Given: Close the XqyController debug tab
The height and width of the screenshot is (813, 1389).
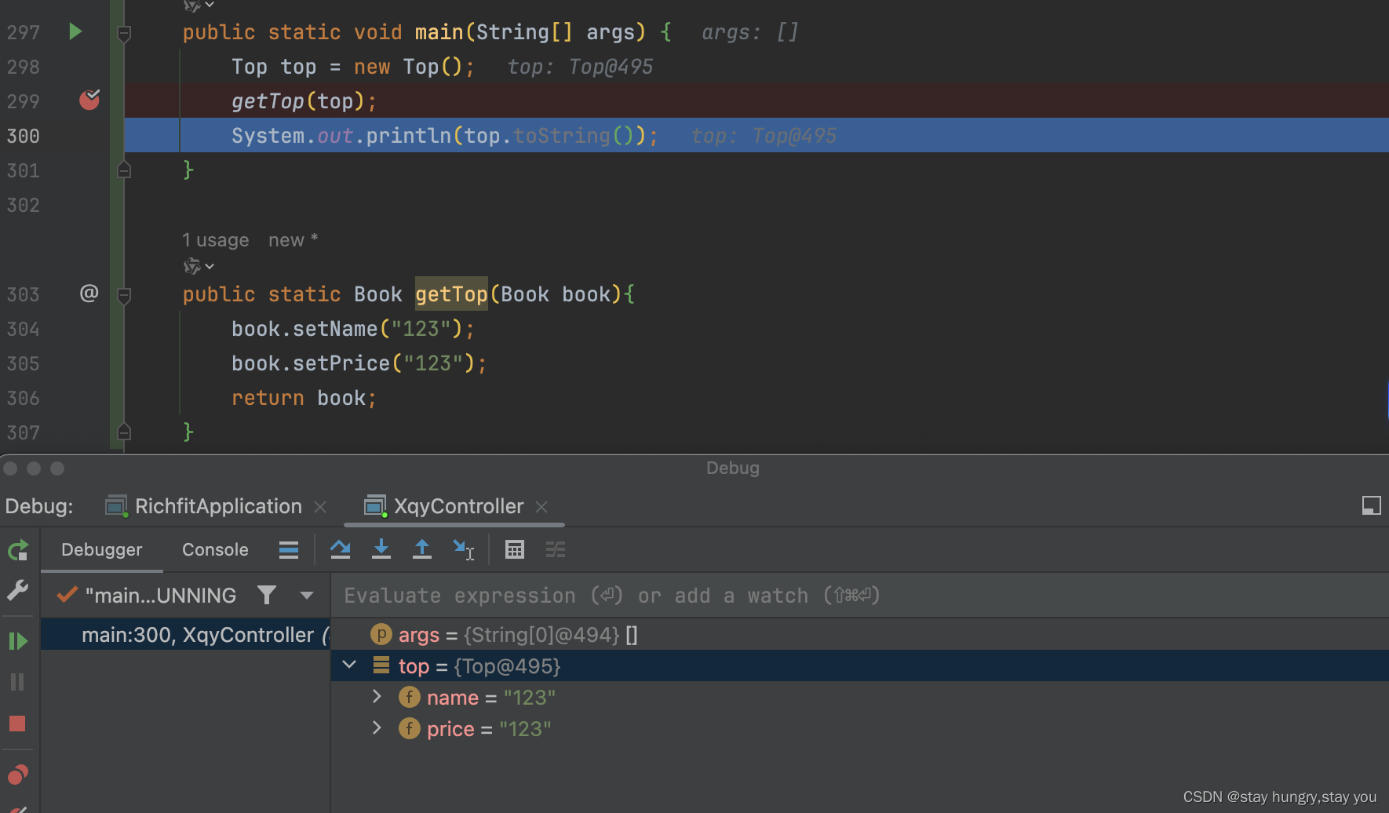Looking at the screenshot, I should pos(541,507).
